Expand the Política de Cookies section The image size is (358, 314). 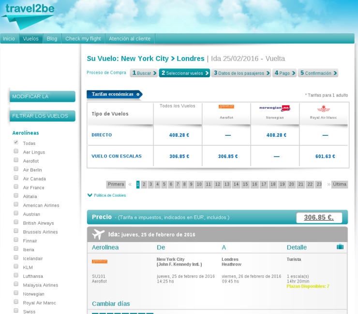pos(106,195)
